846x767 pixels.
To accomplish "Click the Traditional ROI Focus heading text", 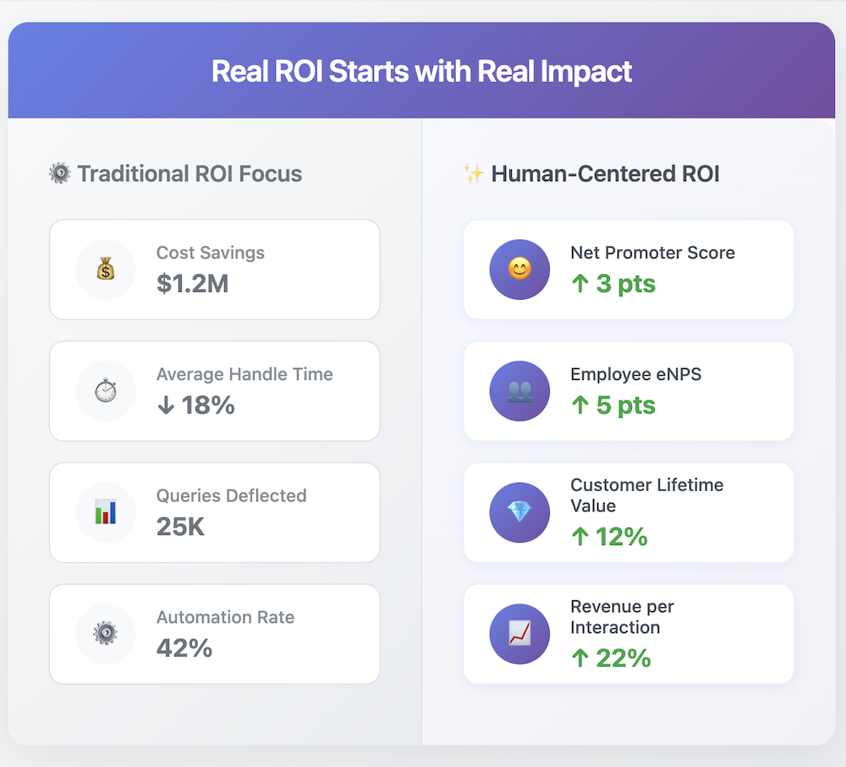I will (x=190, y=174).
